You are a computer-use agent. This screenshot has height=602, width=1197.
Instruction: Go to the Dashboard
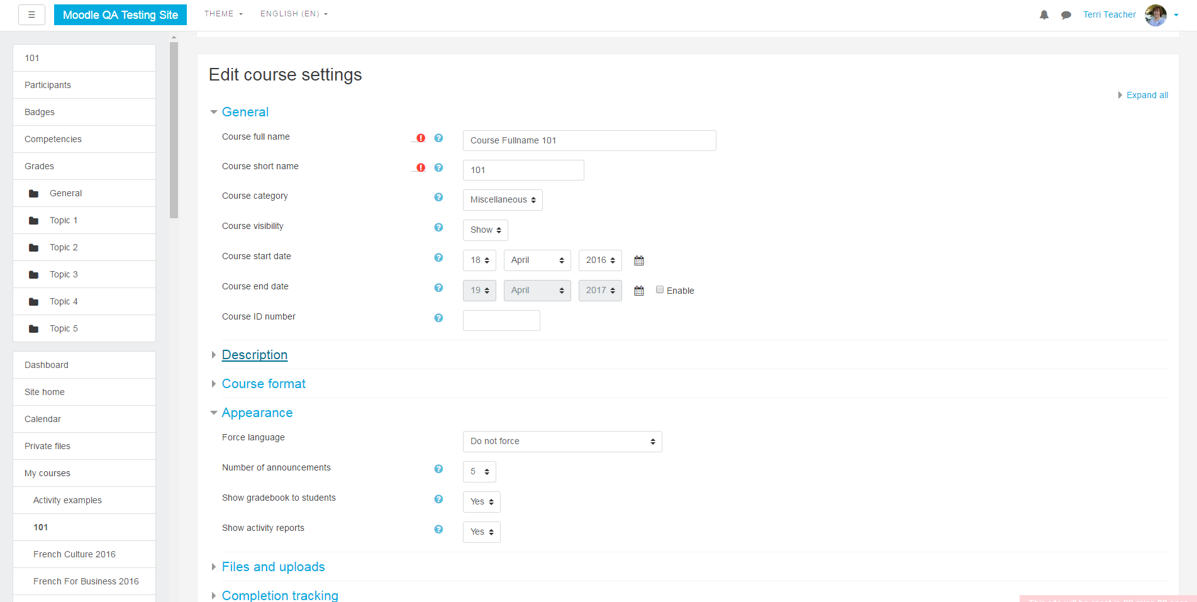tap(84, 365)
